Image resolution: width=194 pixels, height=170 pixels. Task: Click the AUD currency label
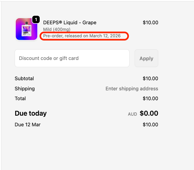tap(132, 114)
